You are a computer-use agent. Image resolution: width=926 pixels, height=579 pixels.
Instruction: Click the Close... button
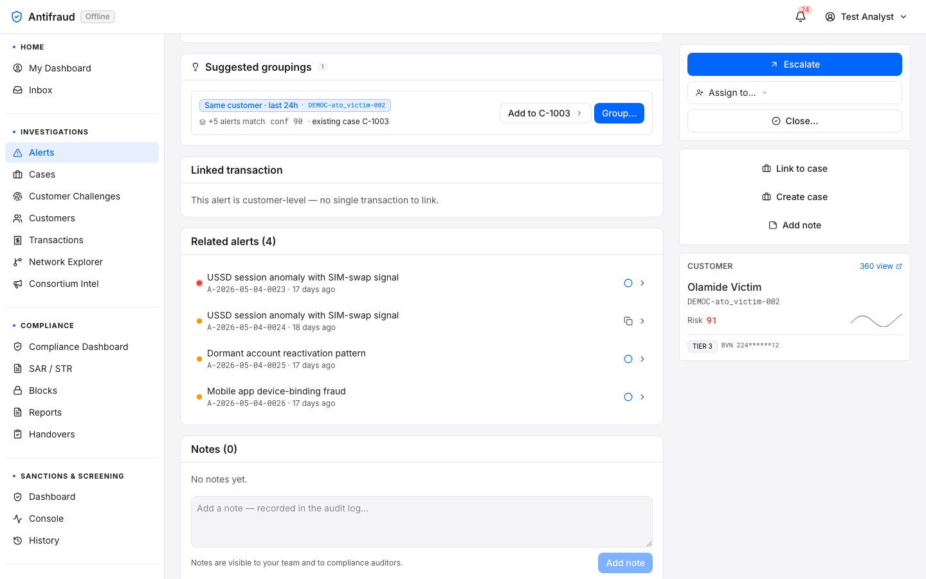tap(795, 121)
